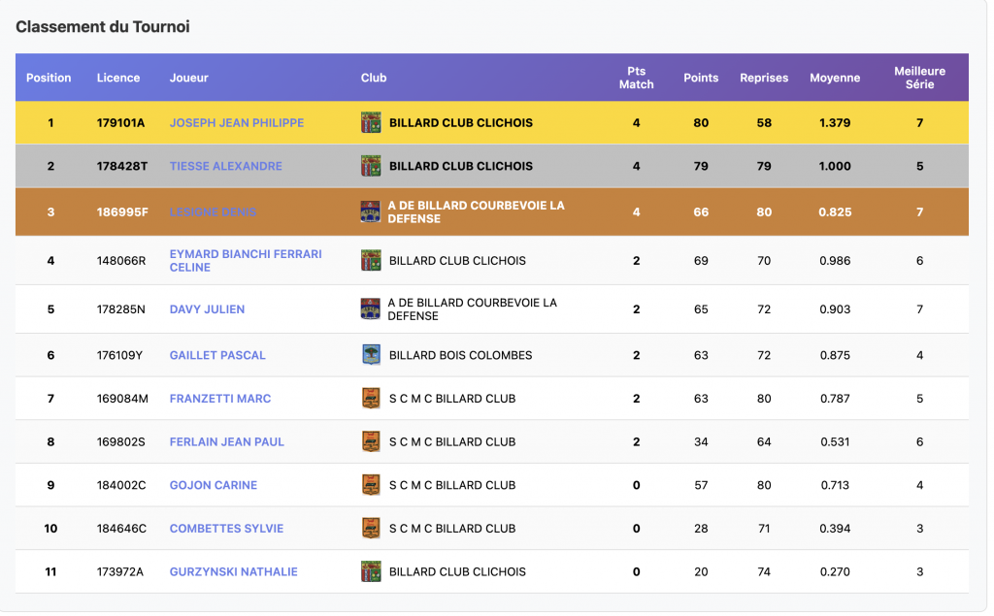994x616 pixels.
Task: Click SCMC club logo in GOJON CARINE row
Action: (371, 485)
